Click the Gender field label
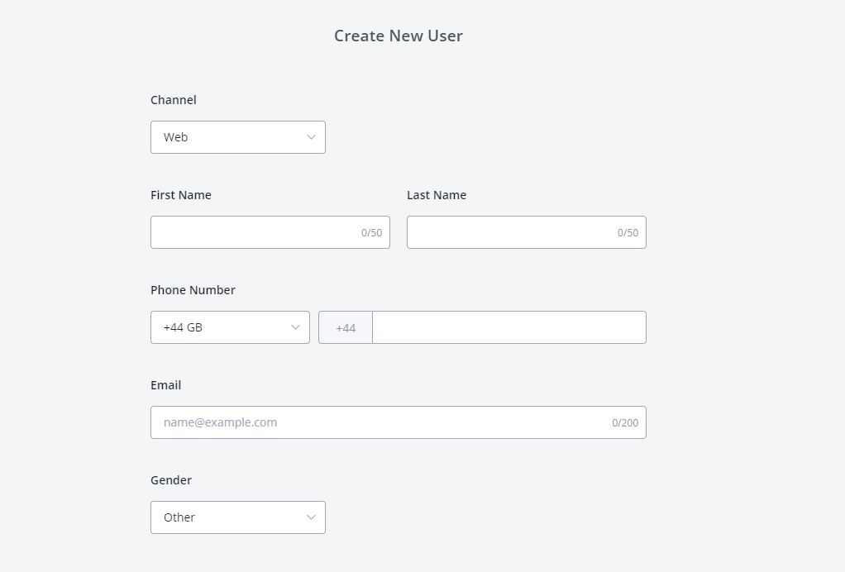Viewport: 845px width, 572px height. 171,480
